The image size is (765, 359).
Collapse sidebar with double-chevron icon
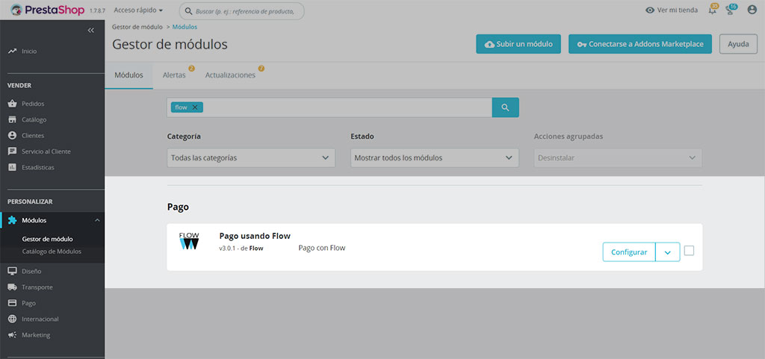point(90,30)
